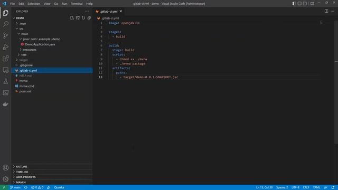Screen dimensions: 338x190
Task: Expand the OUTLINE section
Action: pyautogui.click(x=52, y=167)
